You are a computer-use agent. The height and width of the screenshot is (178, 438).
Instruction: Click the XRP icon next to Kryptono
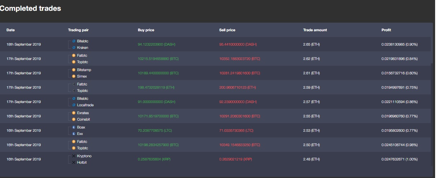74,156
